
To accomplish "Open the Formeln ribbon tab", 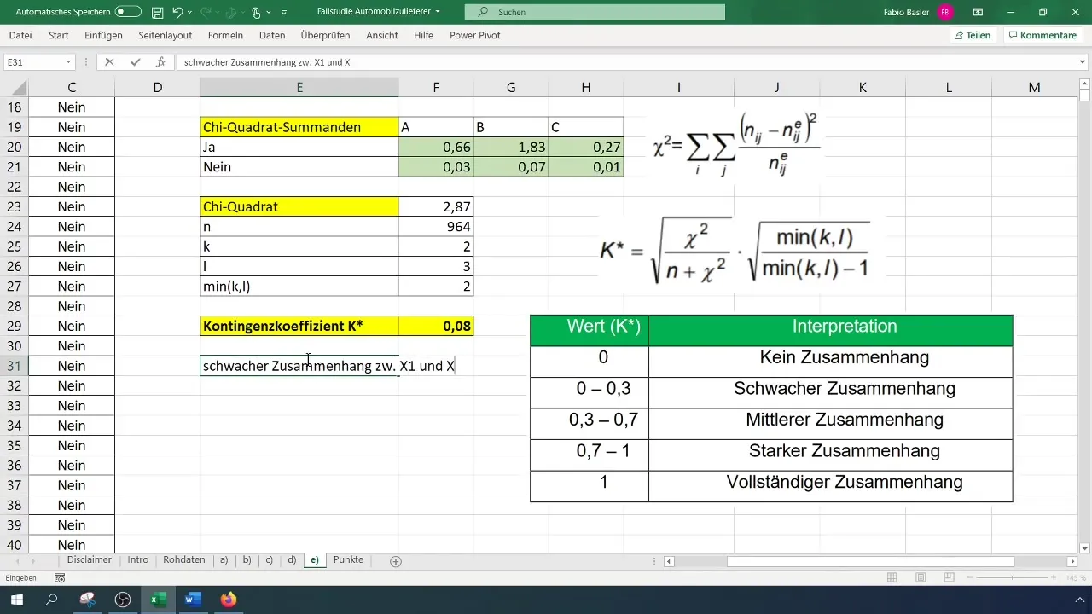I will [x=225, y=35].
